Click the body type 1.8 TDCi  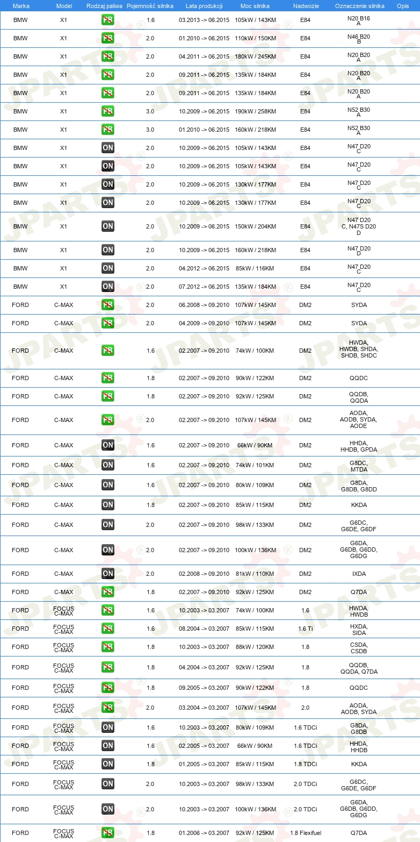[305, 764]
